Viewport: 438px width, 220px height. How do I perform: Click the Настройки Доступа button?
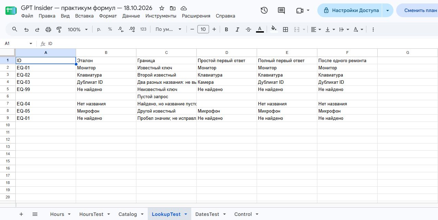[x=350, y=10]
